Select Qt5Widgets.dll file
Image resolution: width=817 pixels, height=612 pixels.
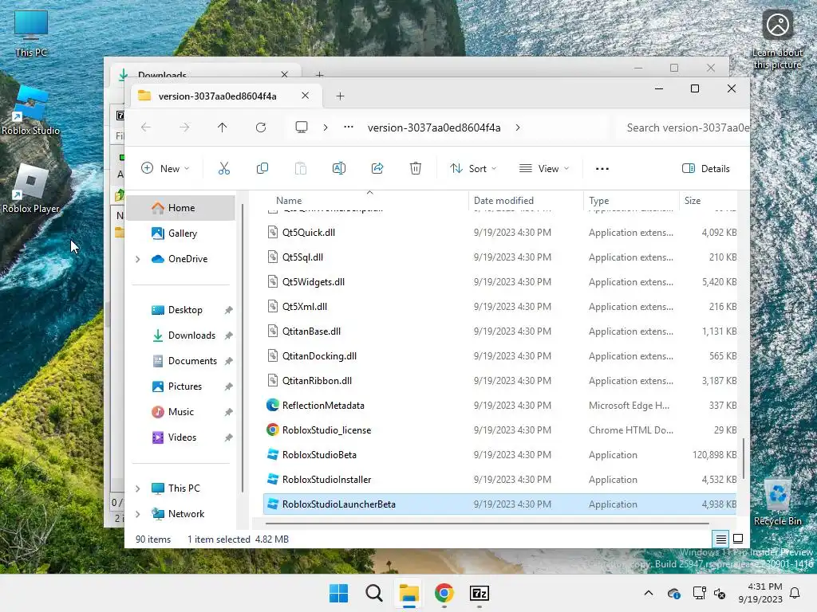click(500, 281)
